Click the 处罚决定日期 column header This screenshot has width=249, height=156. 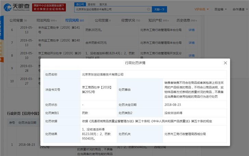27,123
